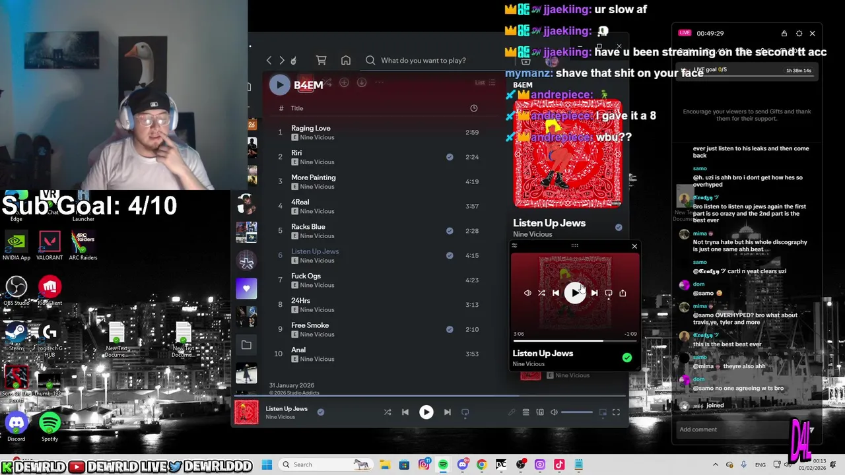This screenshot has width=845, height=475.
Task: Toggle shuffle in the miniplayer
Action: [541, 293]
